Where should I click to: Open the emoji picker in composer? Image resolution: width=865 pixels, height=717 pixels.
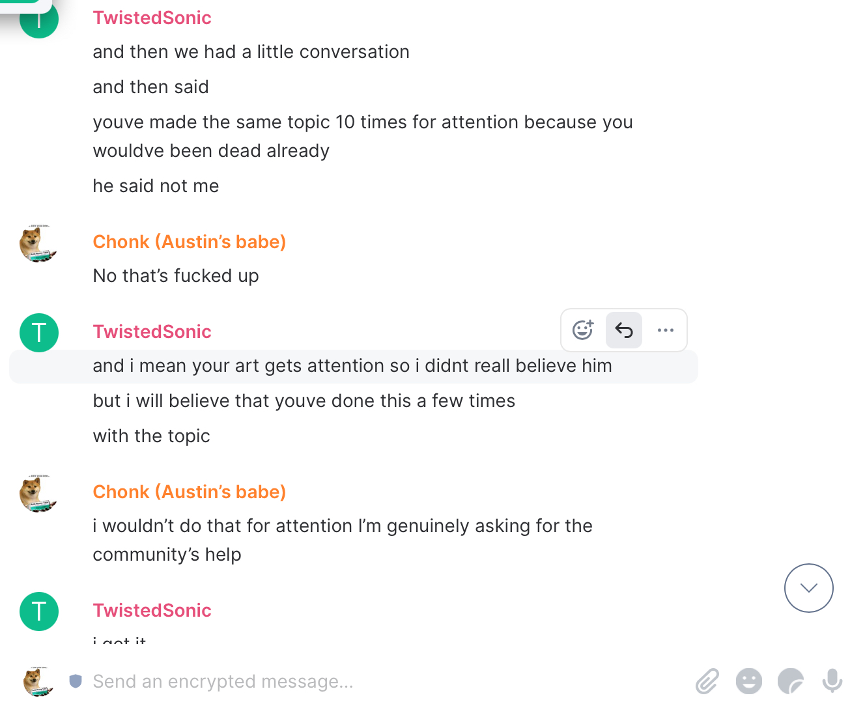pos(748,682)
